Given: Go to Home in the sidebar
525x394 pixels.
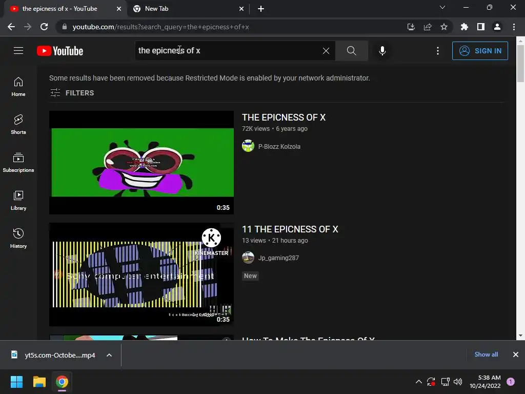Looking at the screenshot, I should click(18, 87).
